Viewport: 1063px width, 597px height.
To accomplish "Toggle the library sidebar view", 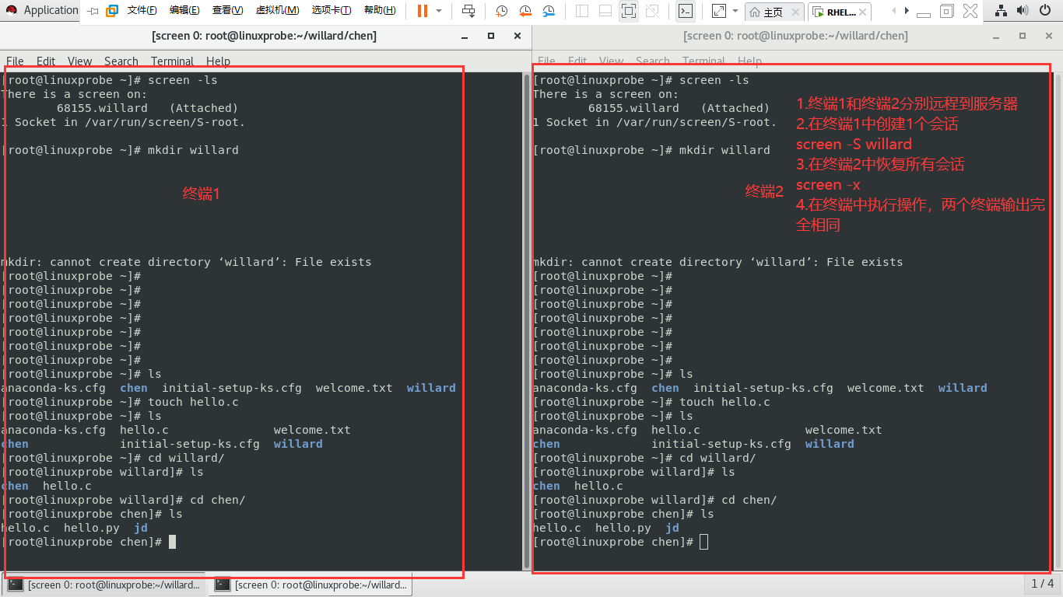I will pyautogui.click(x=582, y=11).
